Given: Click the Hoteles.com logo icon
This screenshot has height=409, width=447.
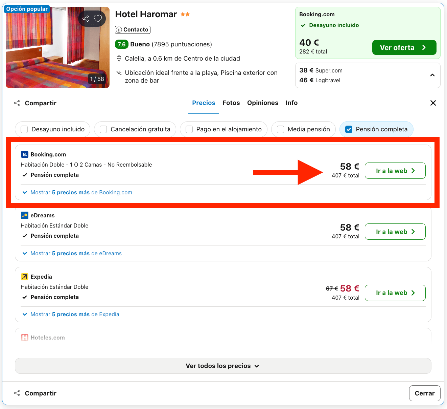Looking at the screenshot, I should point(25,338).
